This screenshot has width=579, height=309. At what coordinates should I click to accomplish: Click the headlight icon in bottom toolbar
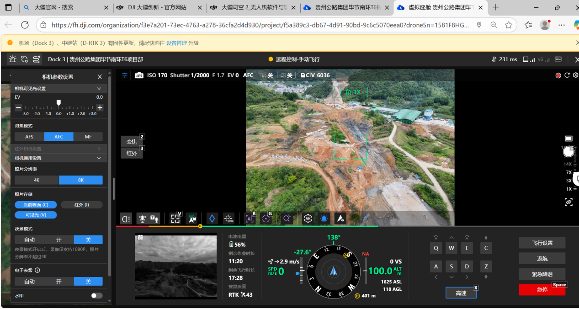126,219
